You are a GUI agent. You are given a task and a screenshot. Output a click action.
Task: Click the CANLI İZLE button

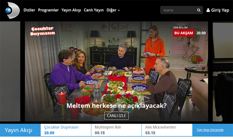coord(116,116)
